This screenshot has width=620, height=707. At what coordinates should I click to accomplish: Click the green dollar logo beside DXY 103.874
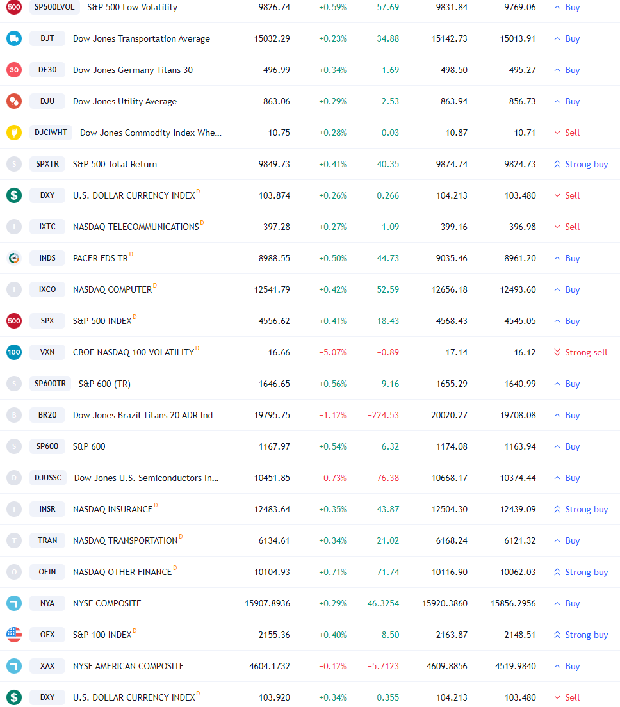click(14, 195)
